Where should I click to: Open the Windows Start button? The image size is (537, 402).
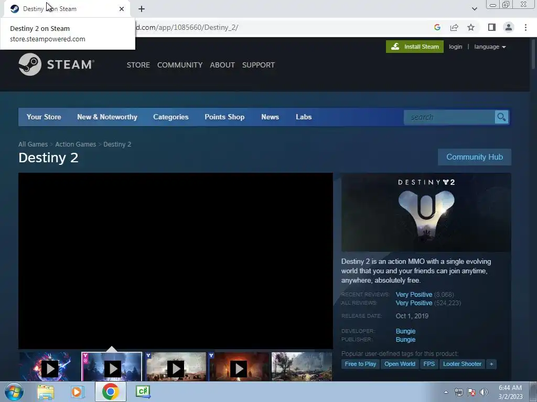click(x=14, y=392)
